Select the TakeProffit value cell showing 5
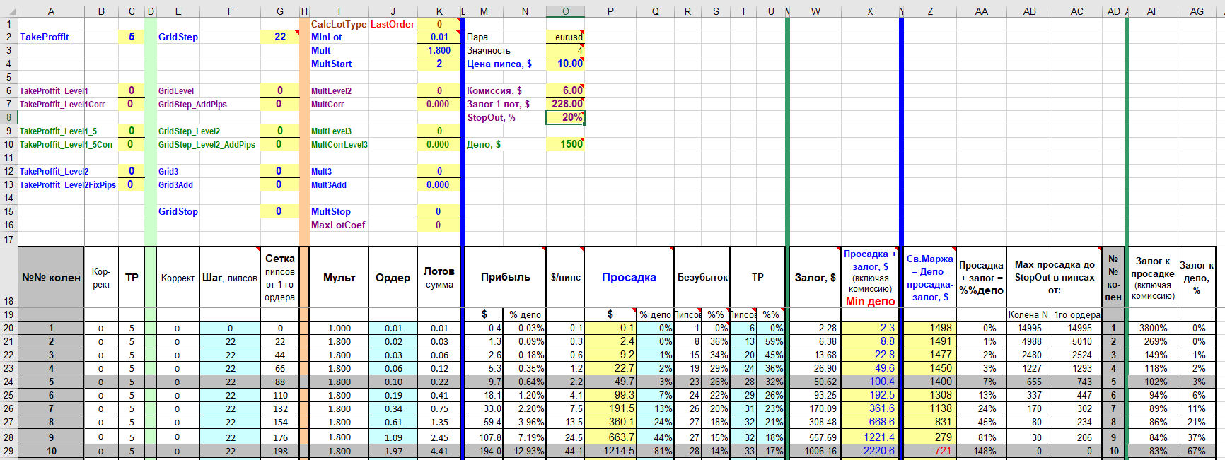 click(x=132, y=37)
